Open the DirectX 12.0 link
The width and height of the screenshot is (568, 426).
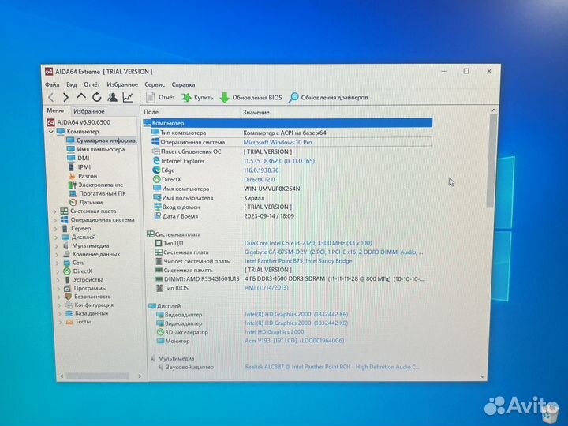pyautogui.click(x=260, y=179)
